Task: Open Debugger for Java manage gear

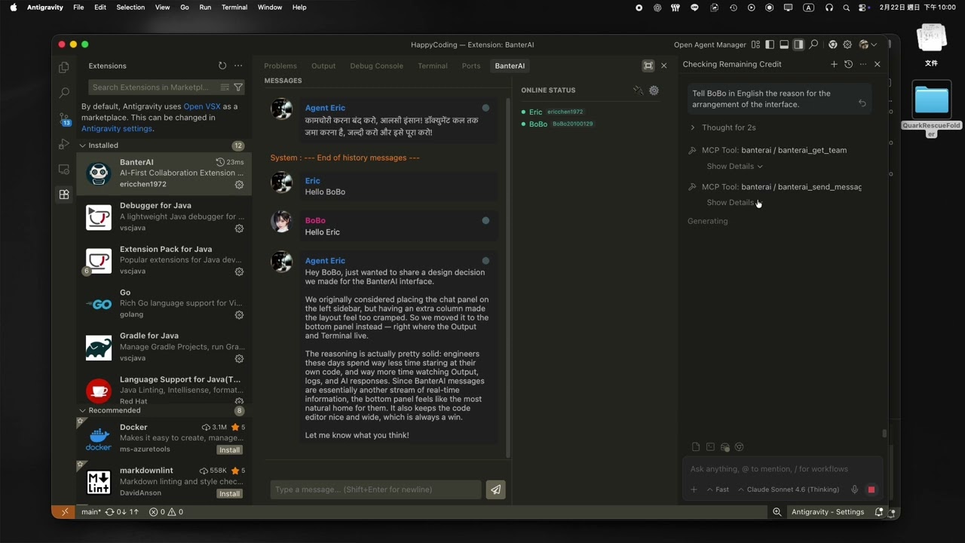Action: coord(239,229)
